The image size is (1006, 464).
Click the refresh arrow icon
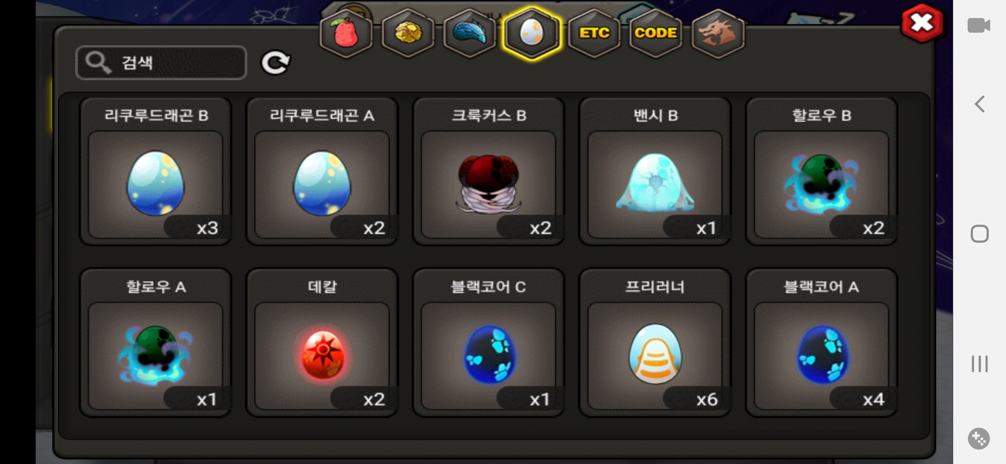[x=276, y=63]
